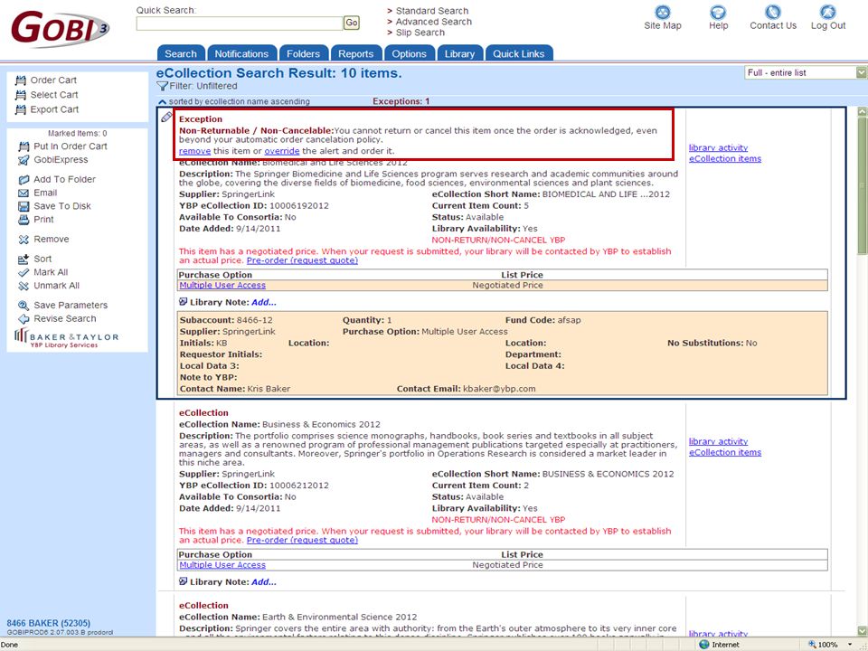Open eCollection items for Biomedical collection

(x=724, y=159)
